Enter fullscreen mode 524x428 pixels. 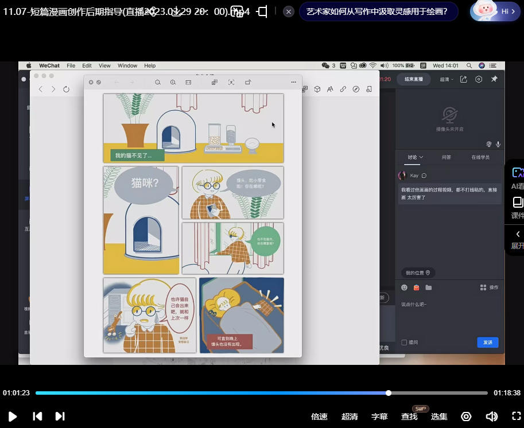[516, 417]
